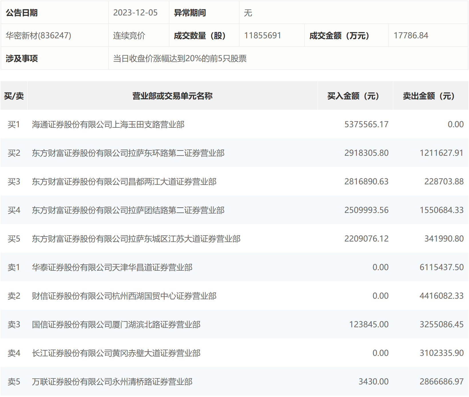
Task: Select 财信证券杭州西湖国贸中心证券营业部 row
Action: [x=234, y=296]
